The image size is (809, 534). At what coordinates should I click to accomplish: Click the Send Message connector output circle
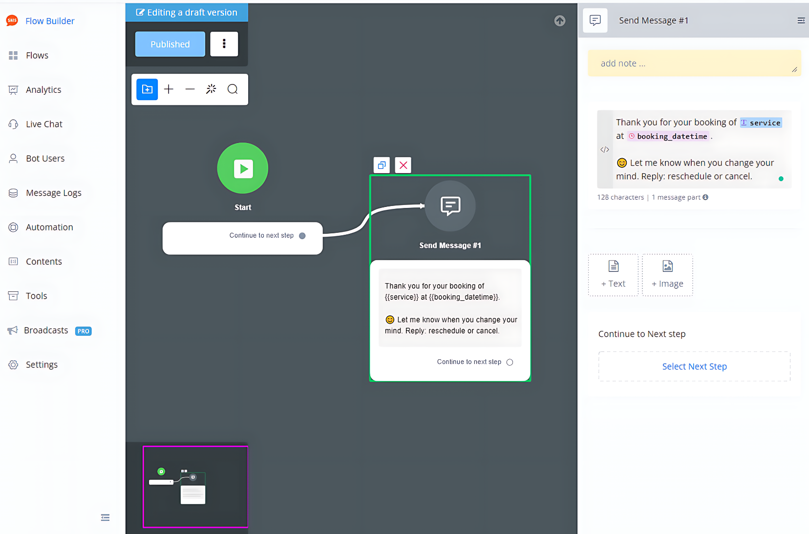tap(510, 362)
